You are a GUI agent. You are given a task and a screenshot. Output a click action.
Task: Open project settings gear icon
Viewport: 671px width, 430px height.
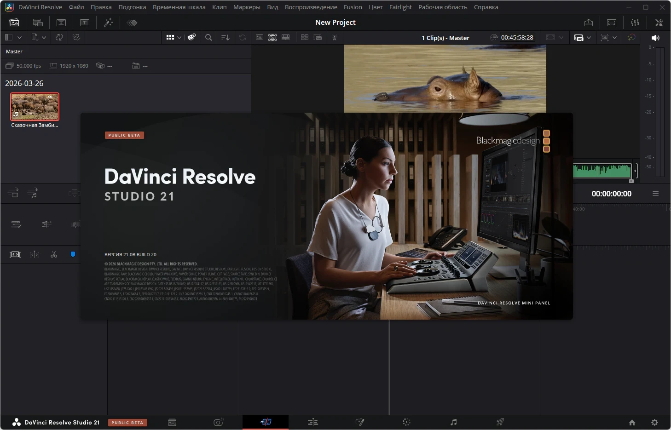(654, 422)
